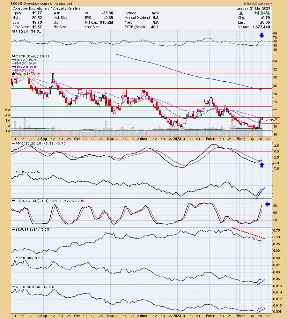Click the Sep label on the price chart date axis
Image resolution: width=287 pixels, height=319 pixels.
(x=43, y=139)
